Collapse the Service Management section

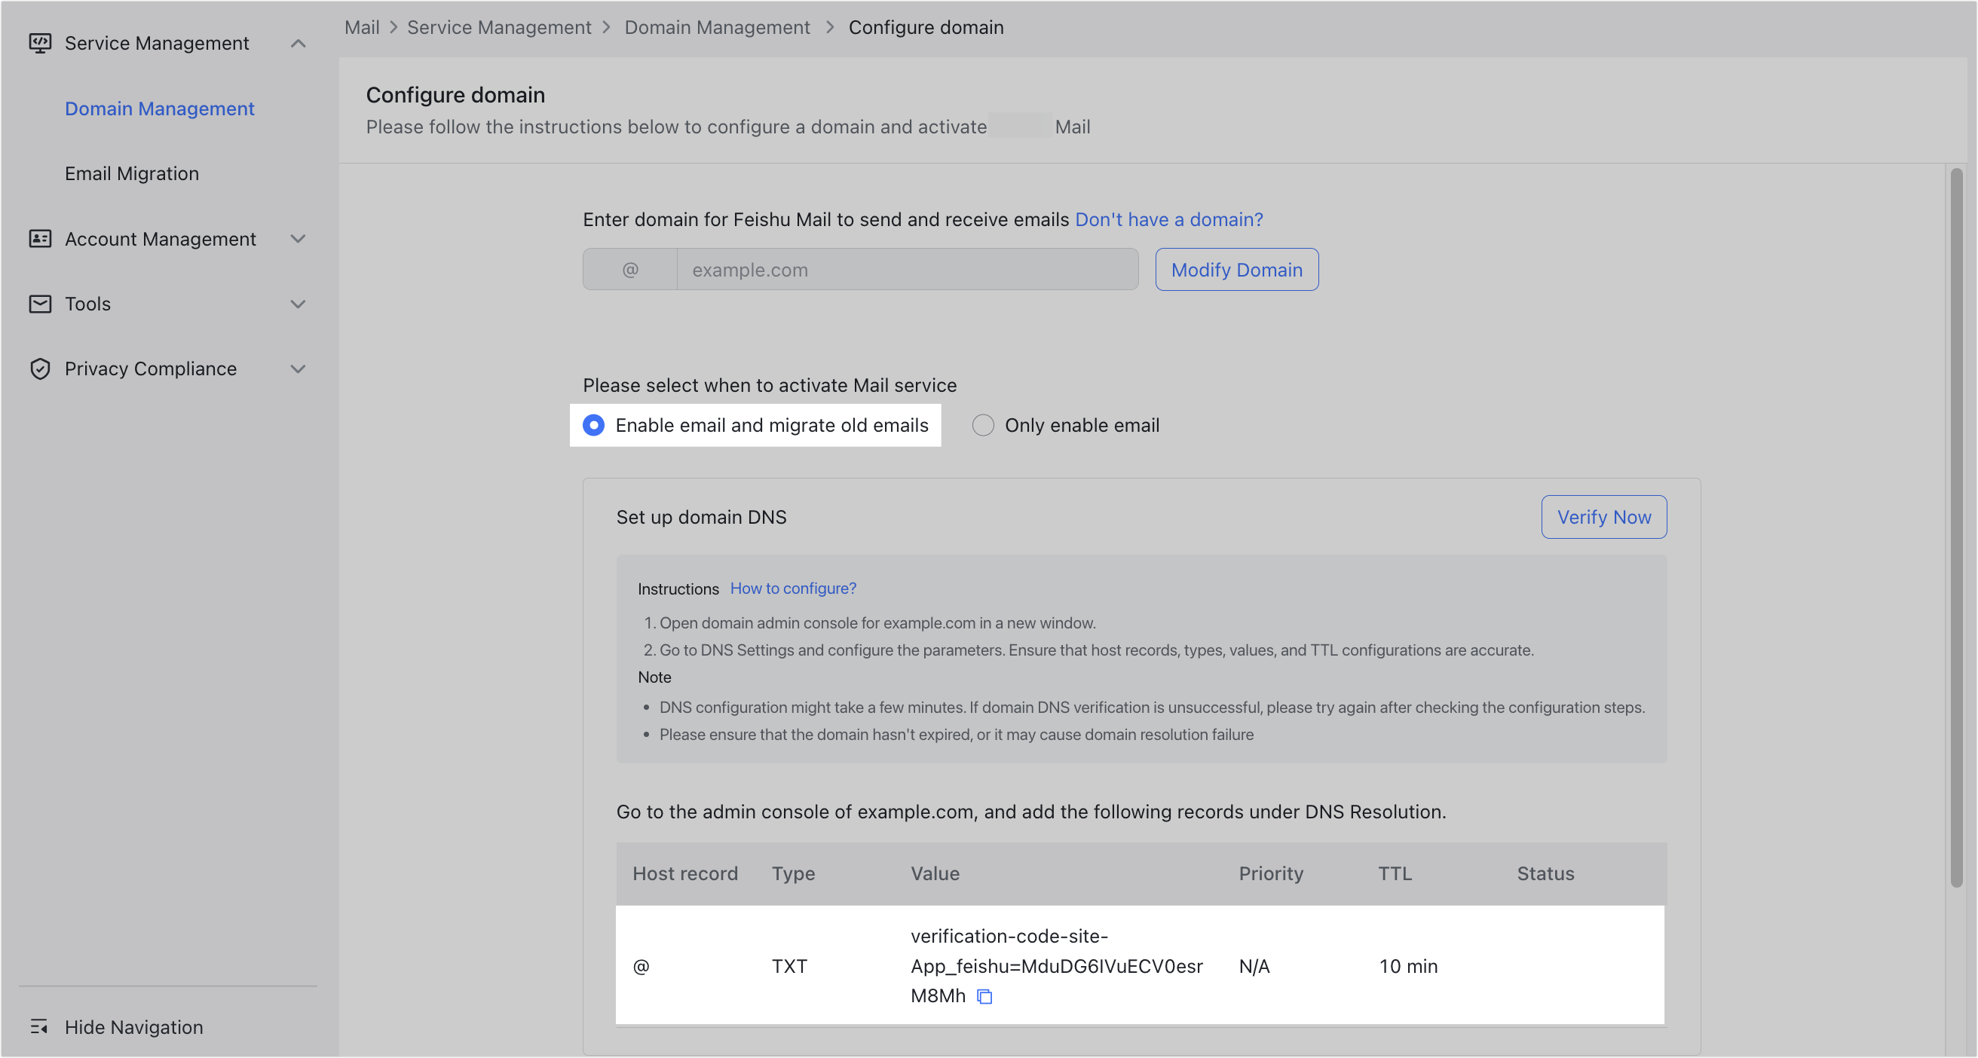coord(299,43)
